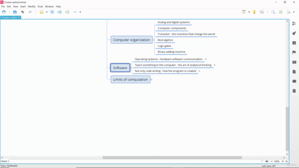Undo the last action
299x168 pixels.
point(22,12)
